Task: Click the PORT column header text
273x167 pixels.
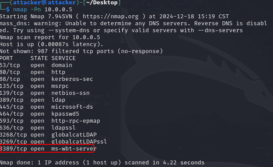Action: [7, 58]
